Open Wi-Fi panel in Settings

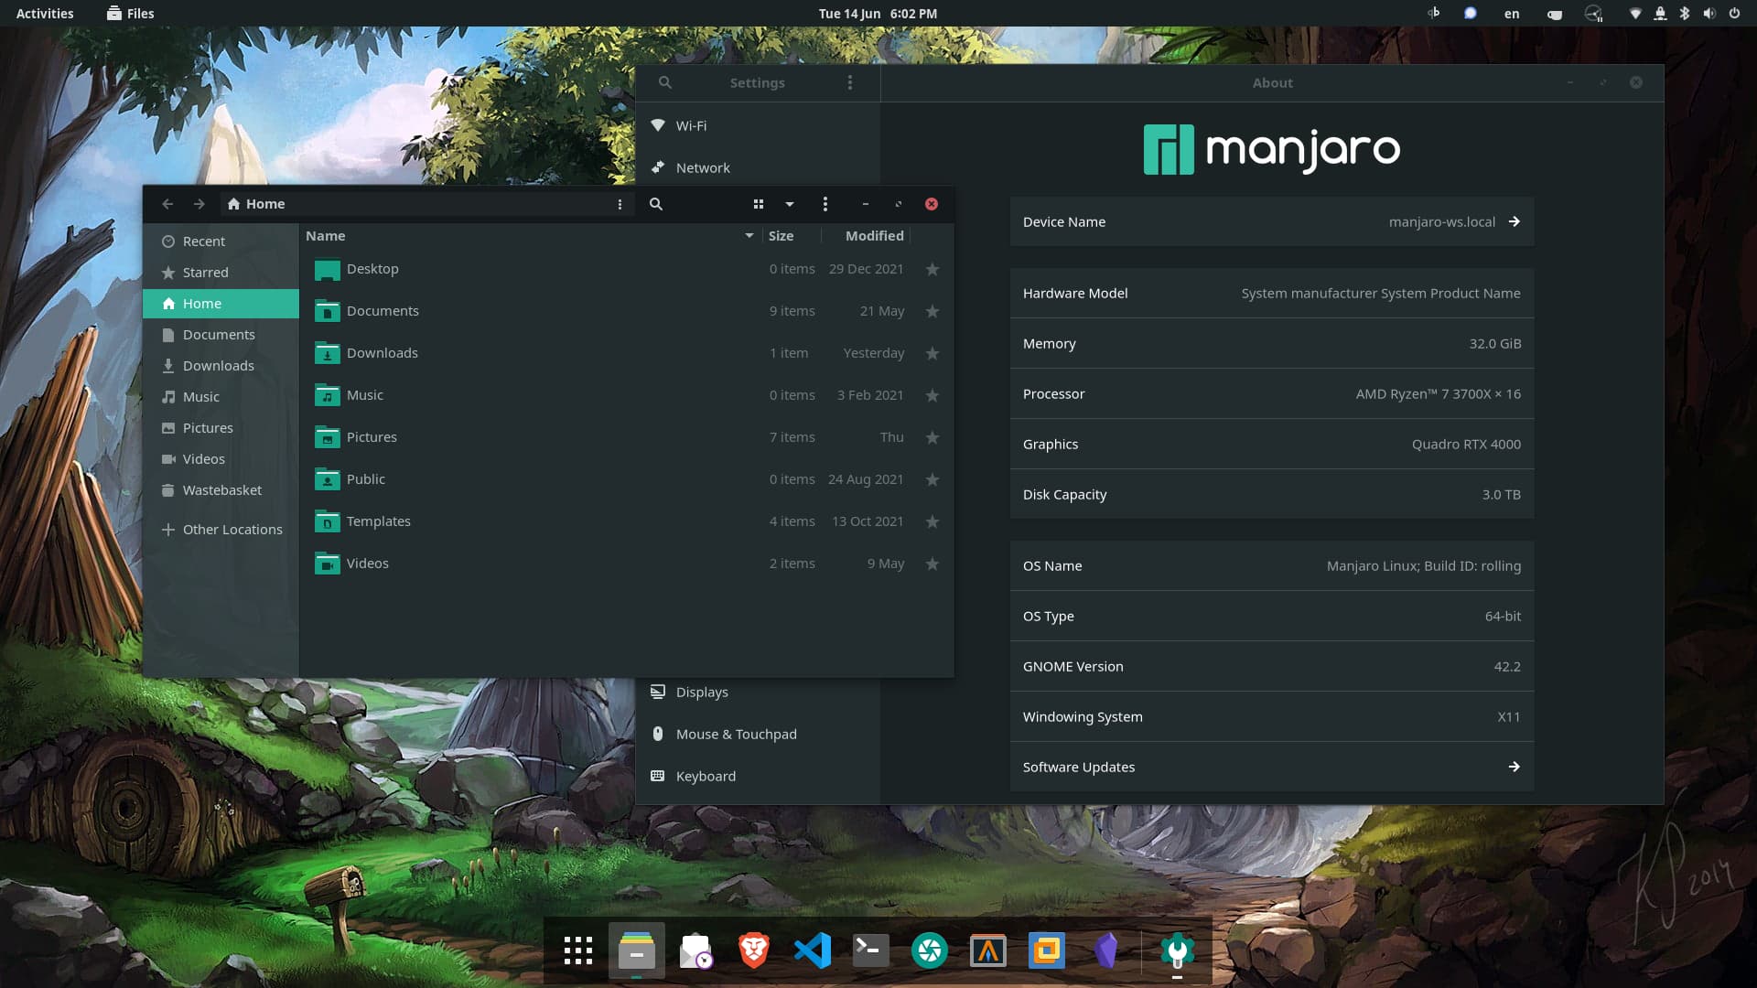[x=758, y=125]
